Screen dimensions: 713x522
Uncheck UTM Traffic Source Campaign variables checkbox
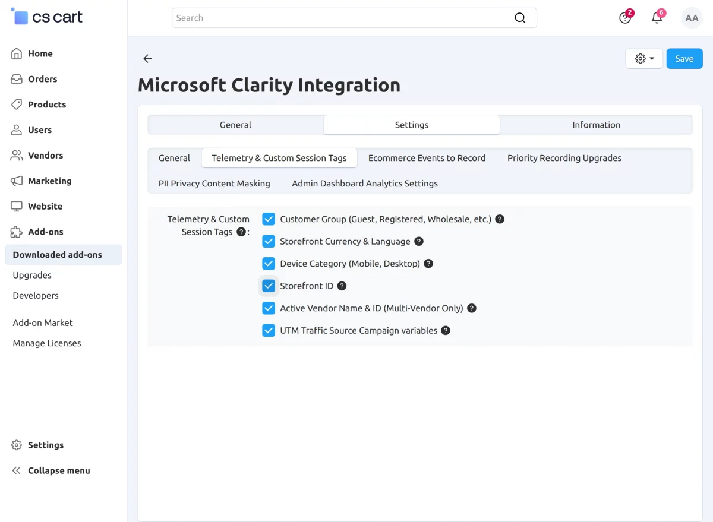tap(269, 330)
